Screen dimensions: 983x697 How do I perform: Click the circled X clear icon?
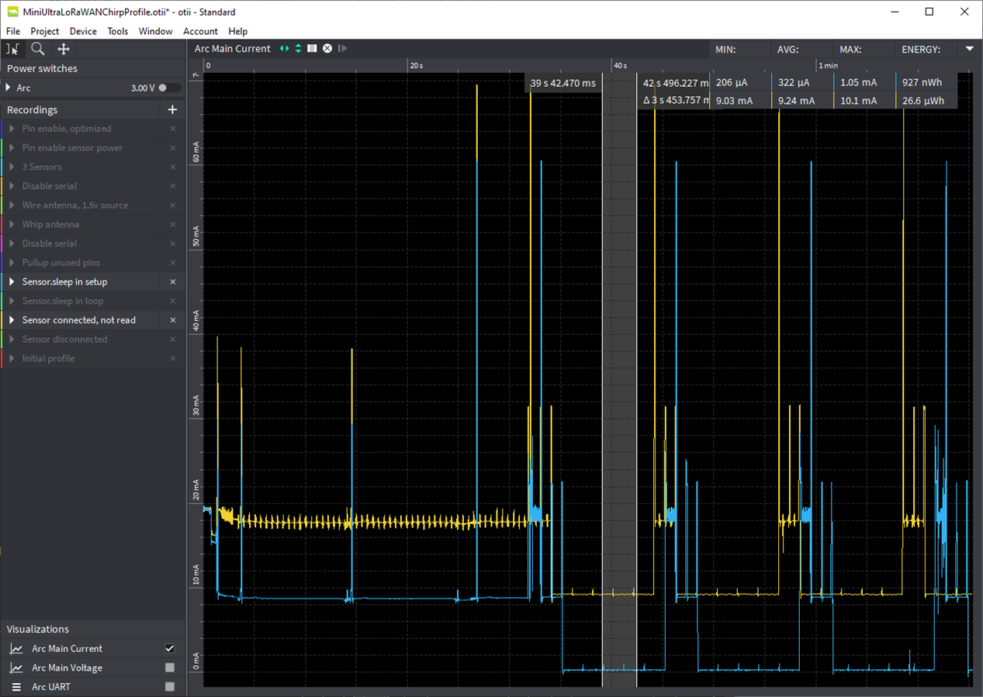point(327,49)
